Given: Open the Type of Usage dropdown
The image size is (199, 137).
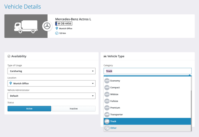Looking at the screenshot, I should pyautogui.click(x=51, y=71).
